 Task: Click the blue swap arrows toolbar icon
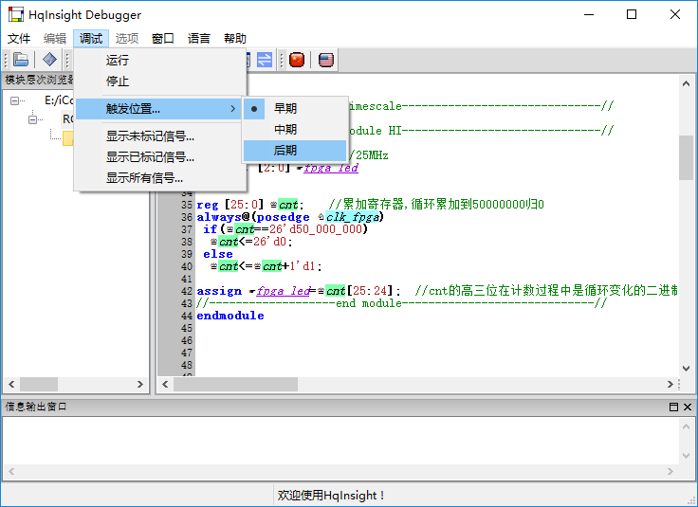[265, 60]
